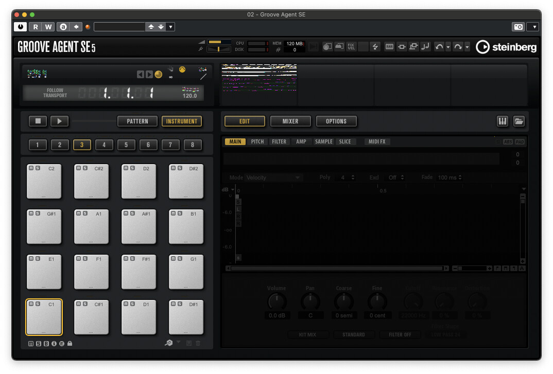The image size is (553, 374).
Task: Switch pads to INSTRUMENT mode
Action: tap(182, 121)
